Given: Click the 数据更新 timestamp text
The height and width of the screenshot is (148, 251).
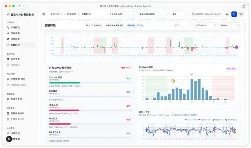Looking at the screenshot, I should [208, 14].
